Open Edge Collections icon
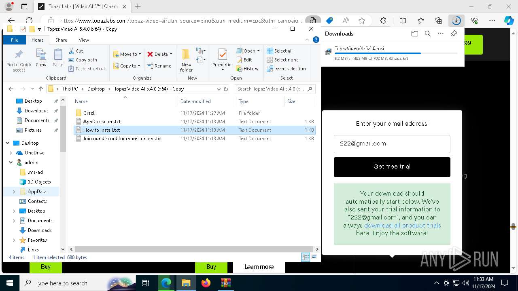518x291 pixels. click(x=439, y=21)
